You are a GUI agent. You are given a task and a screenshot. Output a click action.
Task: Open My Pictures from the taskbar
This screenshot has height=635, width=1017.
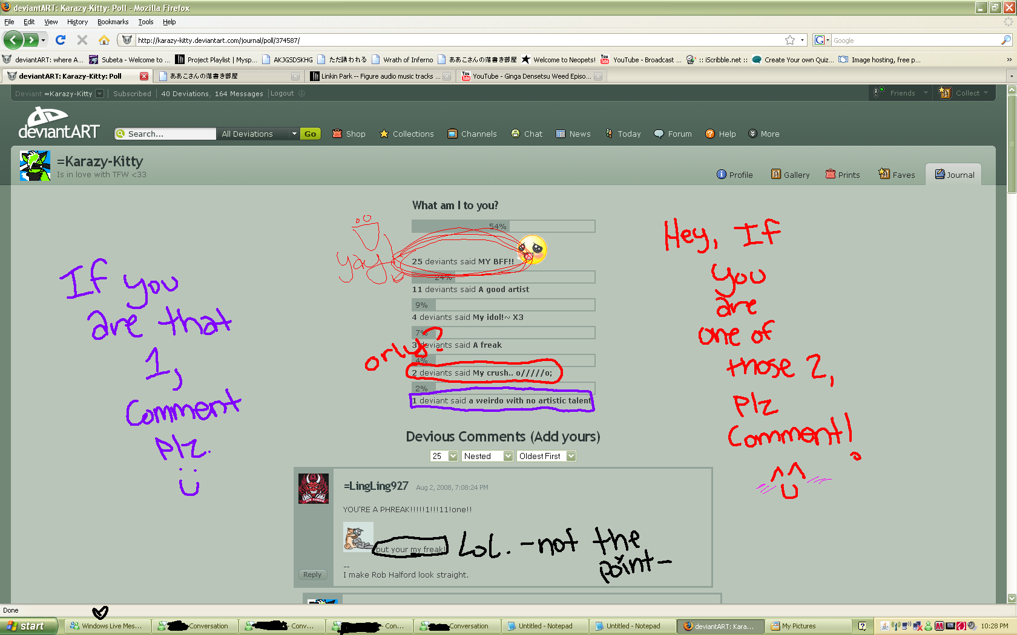point(808,626)
